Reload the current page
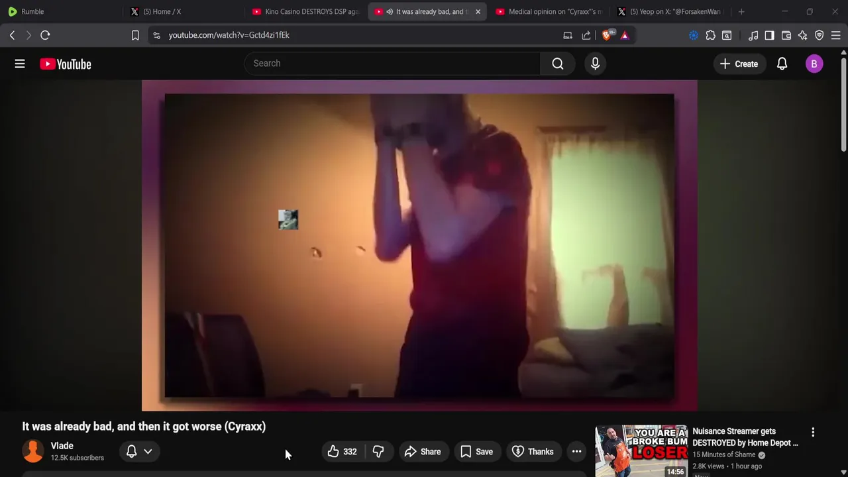This screenshot has width=848, height=477. pos(45,35)
